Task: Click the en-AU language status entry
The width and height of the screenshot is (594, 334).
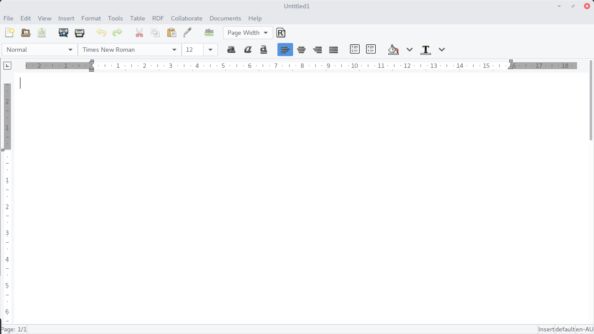Action: click(x=584, y=329)
